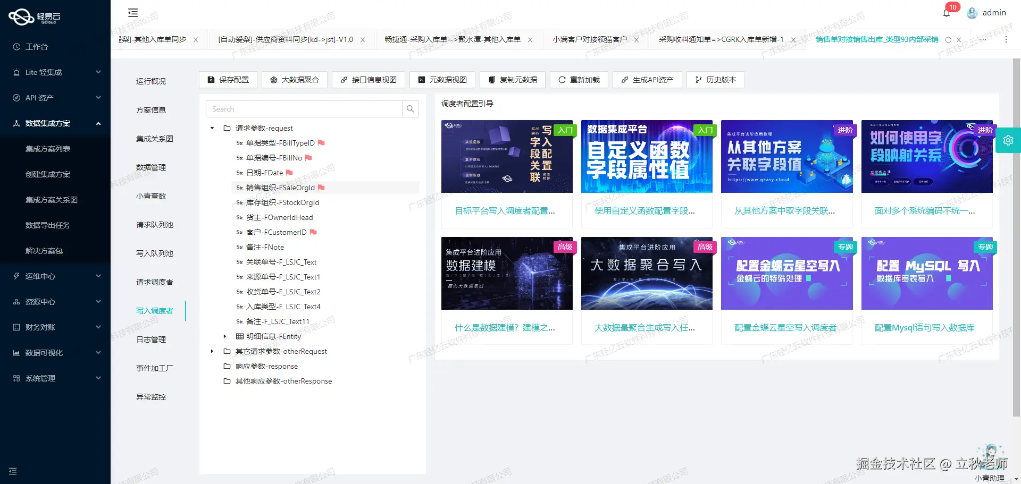Open the 元数据视图 metadata view
Image resolution: width=1021 pixels, height=484 pixels.
tap(442, 80)
